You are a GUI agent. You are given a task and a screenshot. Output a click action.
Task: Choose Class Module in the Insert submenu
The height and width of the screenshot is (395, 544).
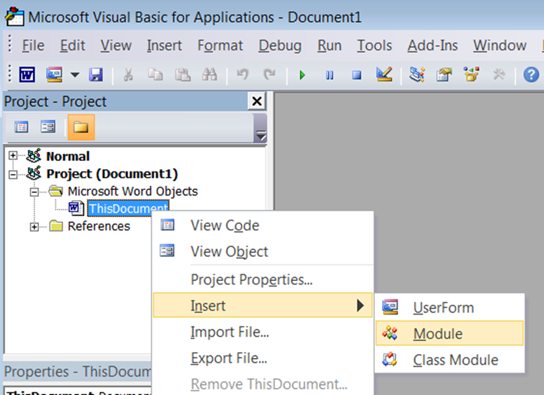pyautogui.click(x=450, y=360)
